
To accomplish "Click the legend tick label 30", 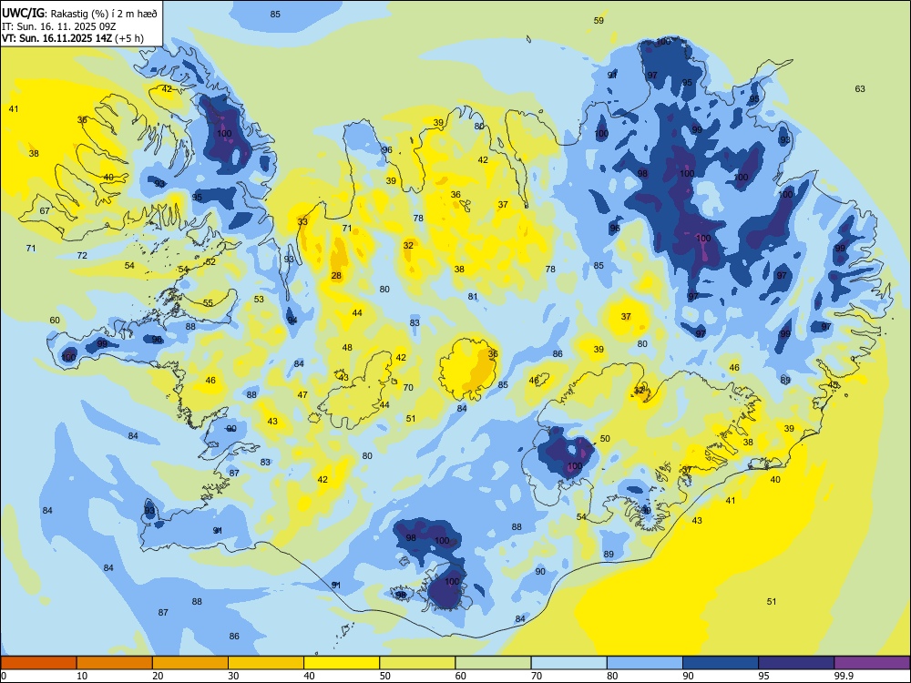I will (233, 676).
